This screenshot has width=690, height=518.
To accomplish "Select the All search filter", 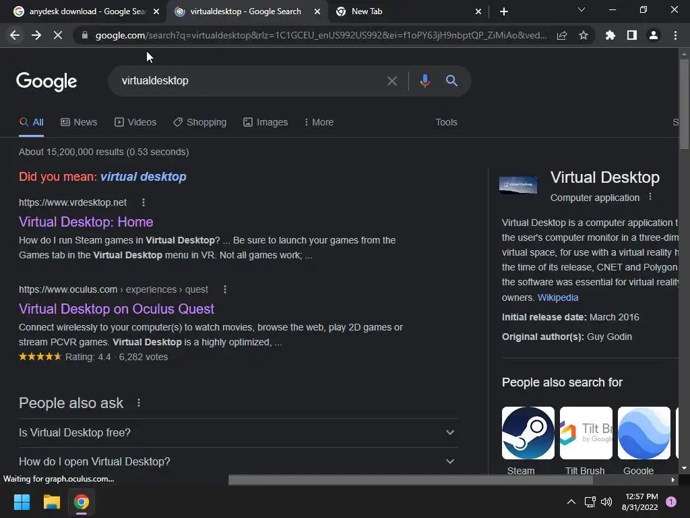I will (x=31, y=123).
